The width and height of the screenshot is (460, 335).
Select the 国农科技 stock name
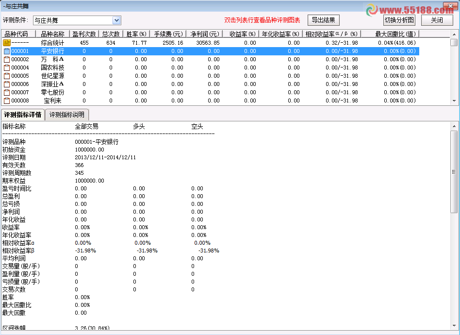point(52,67)
